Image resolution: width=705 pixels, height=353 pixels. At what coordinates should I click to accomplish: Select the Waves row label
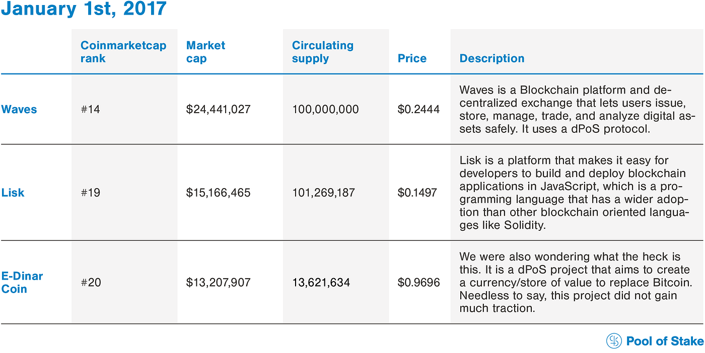(19, 109)
